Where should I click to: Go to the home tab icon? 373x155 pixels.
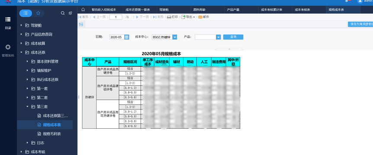tap(83, 10)
